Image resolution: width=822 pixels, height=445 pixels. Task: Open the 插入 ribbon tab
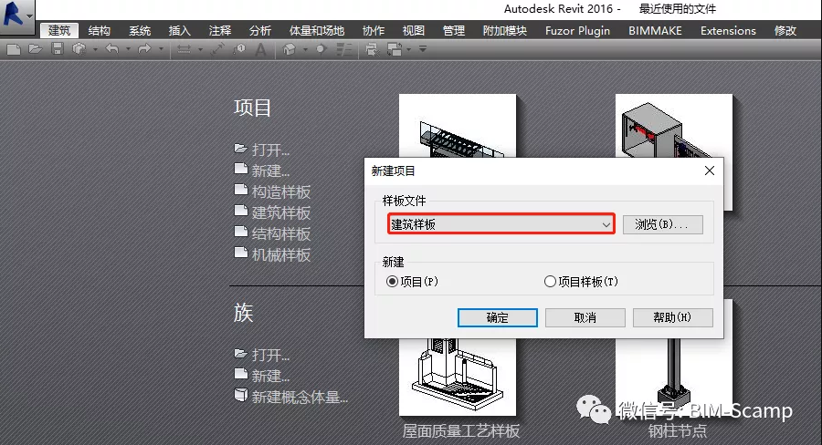pos(180,30)
